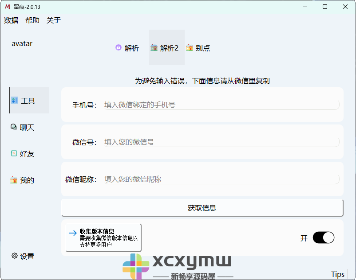Click the snowy house icon beside 别点

point(189,47)
